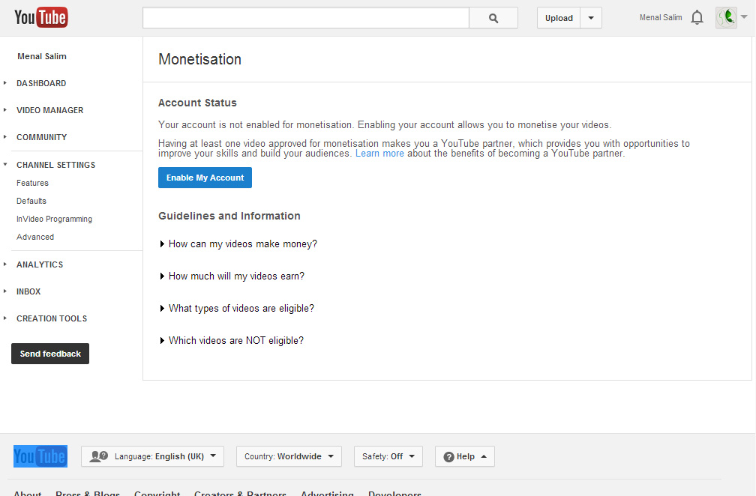The height and width of the screenshot is (496, 756).
Task: Expand the Analytics sidebar section
Action: pos(40,264)
